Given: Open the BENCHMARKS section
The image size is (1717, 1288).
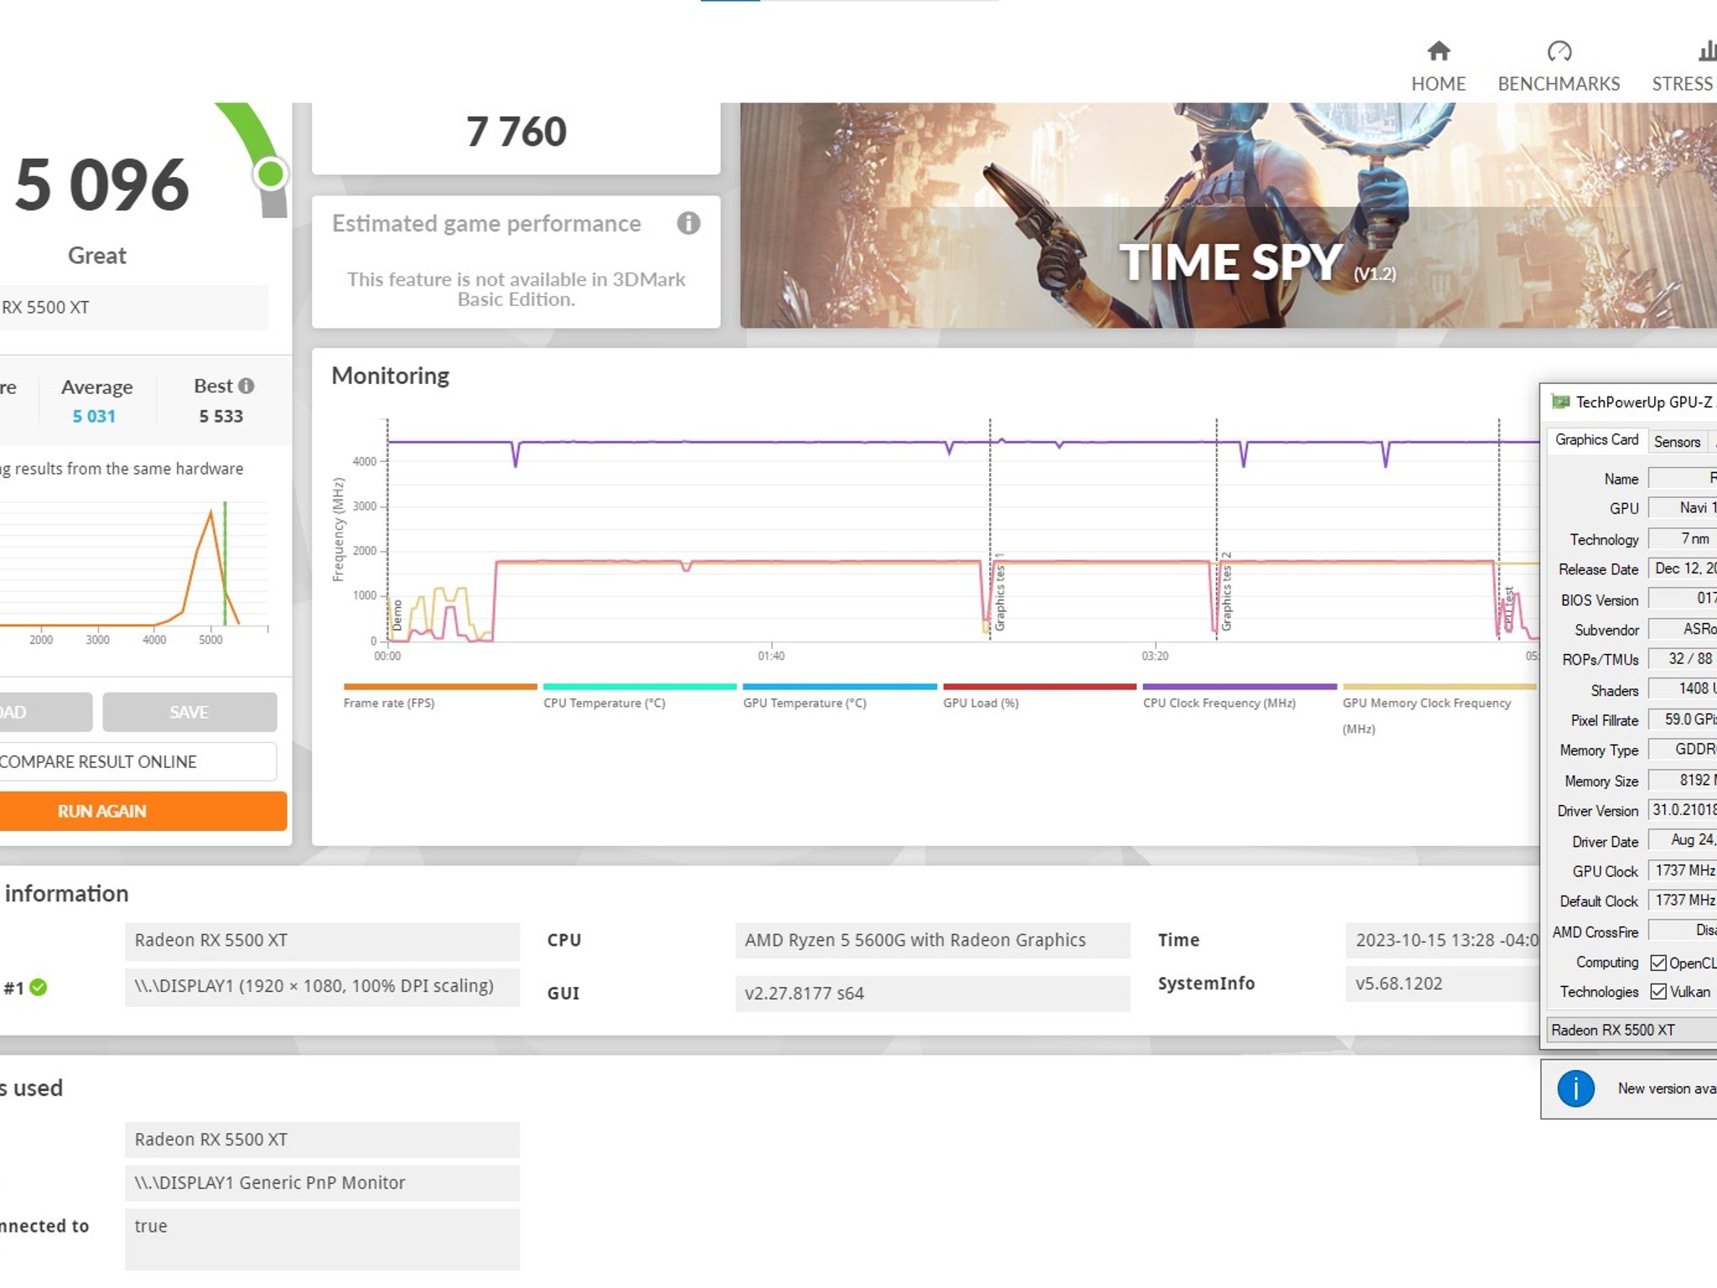Looking at the screenshot, I should coord(1559,66).
